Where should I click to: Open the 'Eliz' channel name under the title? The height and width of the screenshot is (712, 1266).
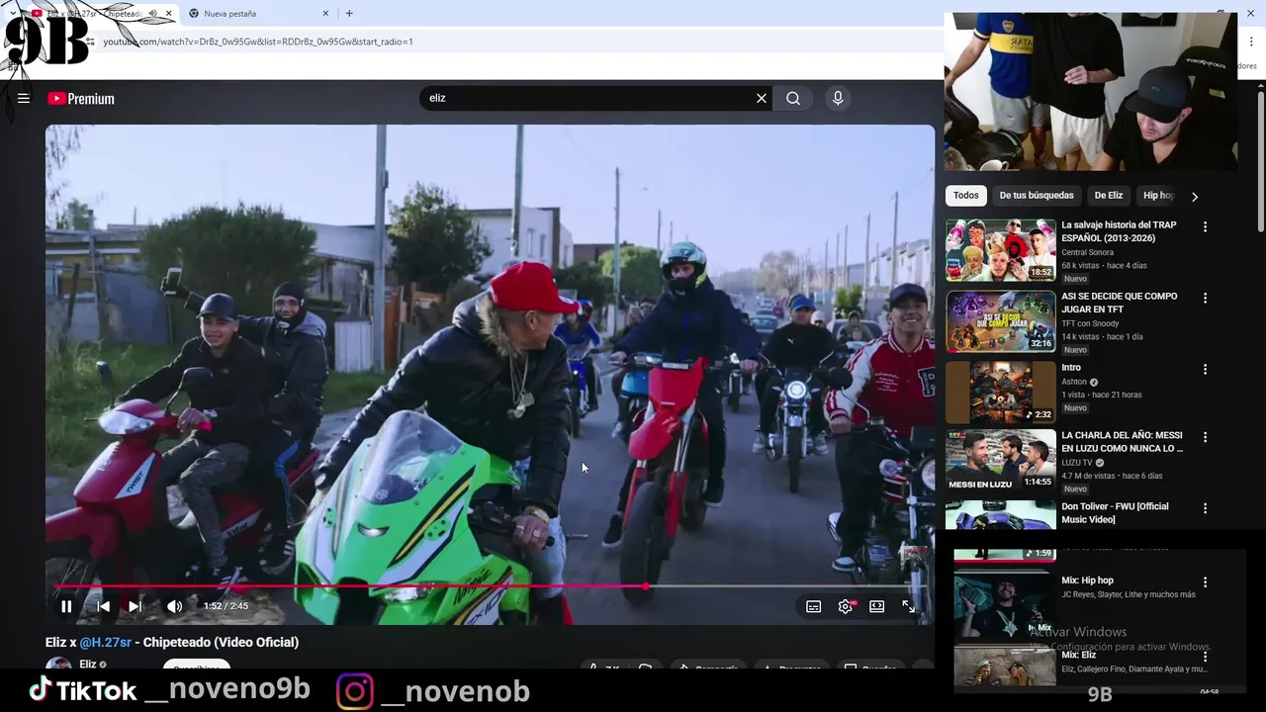tap(88, 665)
